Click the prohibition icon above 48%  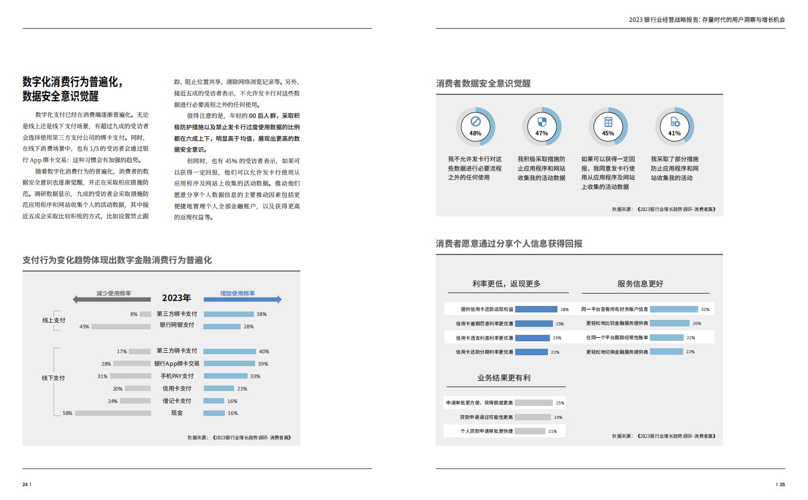click(475, 121)
